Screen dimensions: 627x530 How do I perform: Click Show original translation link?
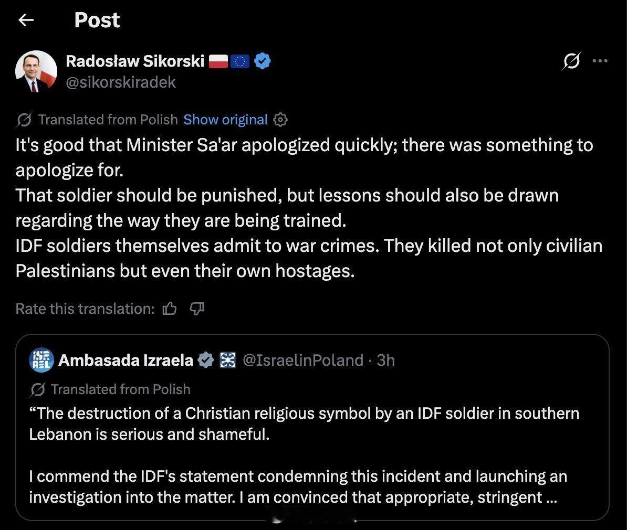[225, 120]
